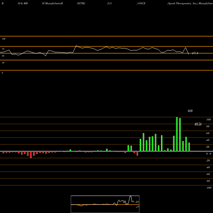
Task: Click the "23" value in mini chart
Action: coord(137,202)
